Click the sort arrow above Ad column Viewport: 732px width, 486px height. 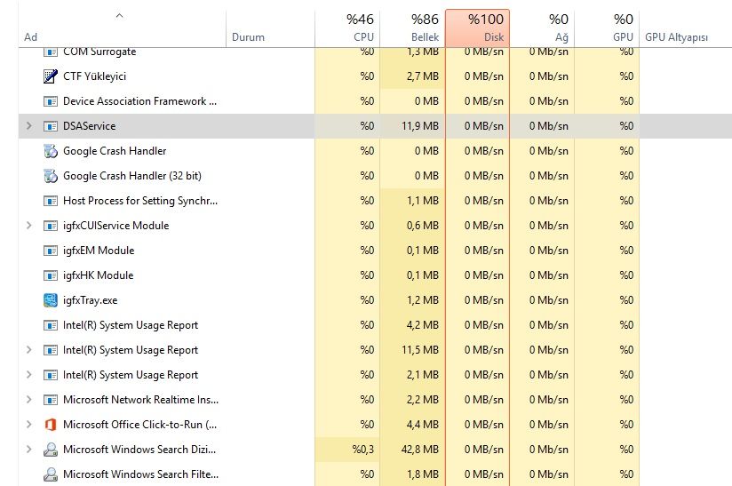point(119,15)
